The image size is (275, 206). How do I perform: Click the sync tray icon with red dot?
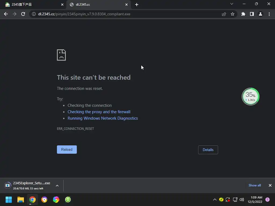pos(228,200)
